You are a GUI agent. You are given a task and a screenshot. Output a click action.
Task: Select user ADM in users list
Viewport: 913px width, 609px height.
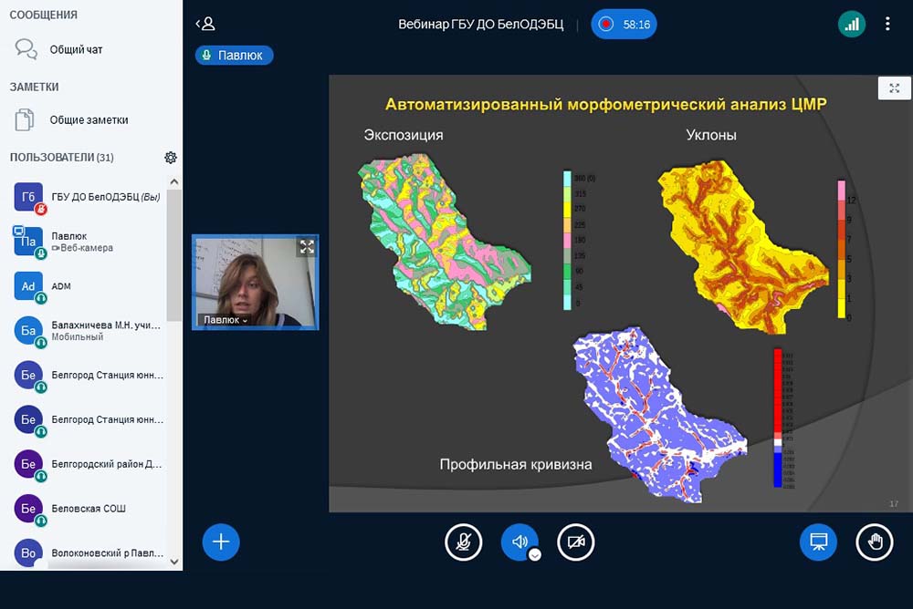(x=88, y=286)
